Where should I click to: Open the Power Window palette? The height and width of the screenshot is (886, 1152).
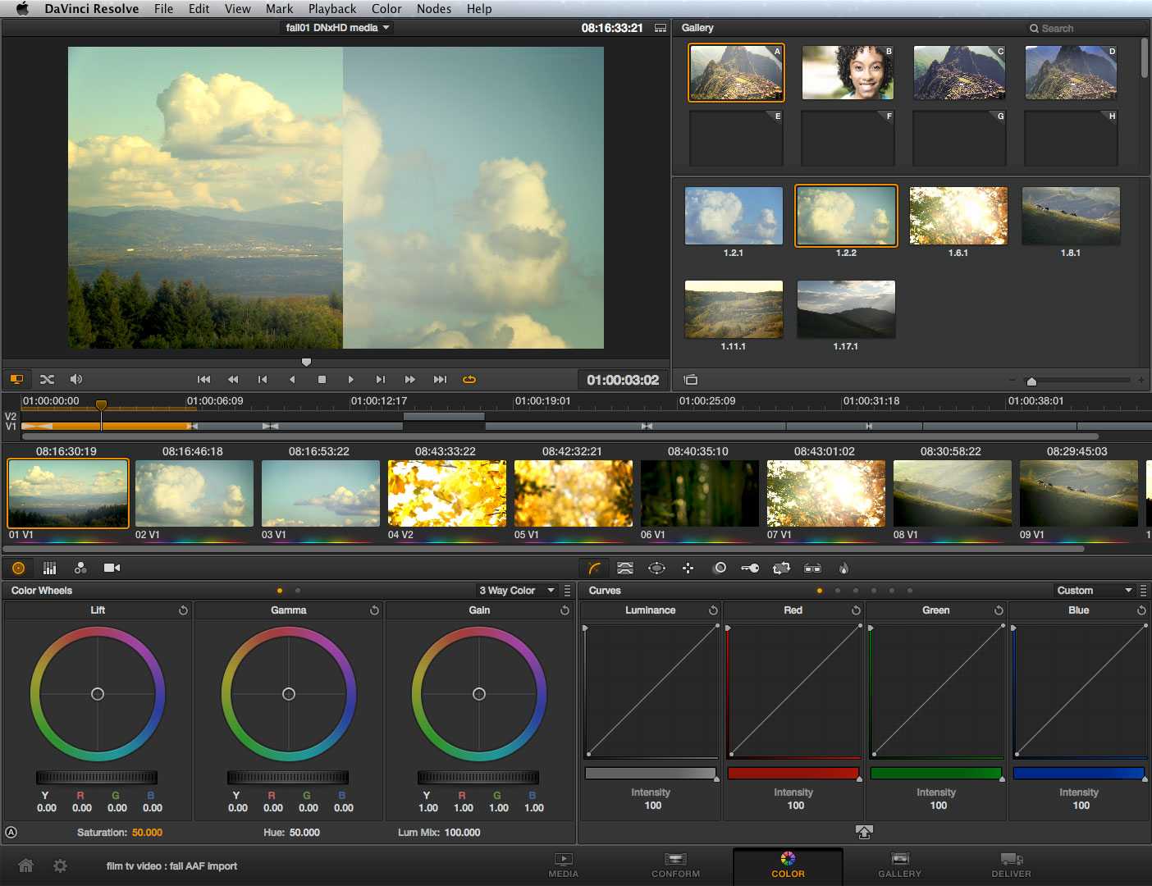point(656,568)
